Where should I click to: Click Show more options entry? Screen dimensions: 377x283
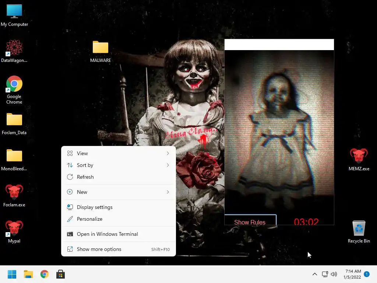119,249
